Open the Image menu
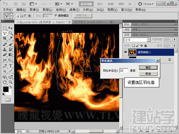This screenshot has height=134, width=179. coord(34,10)
